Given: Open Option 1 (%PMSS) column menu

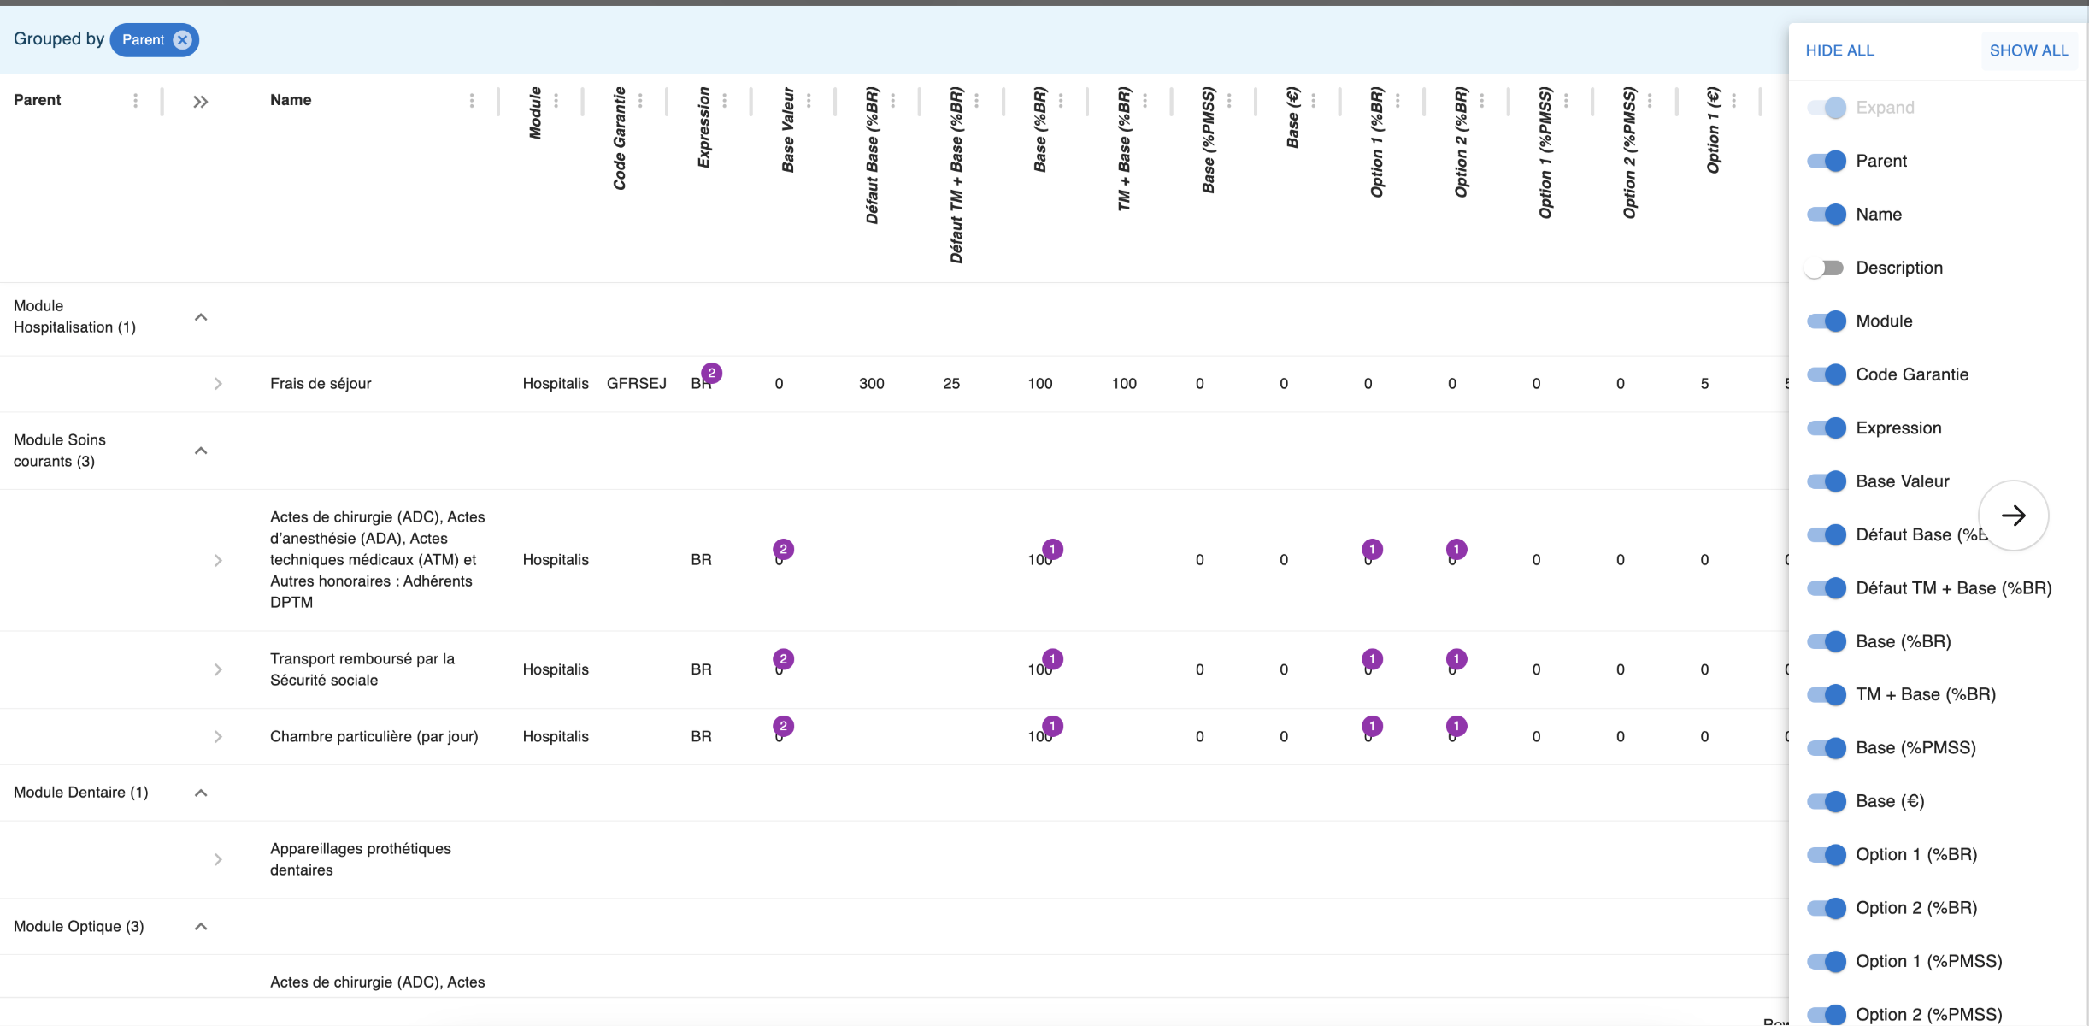Looking at the screenshot, I should point(1566,100).
